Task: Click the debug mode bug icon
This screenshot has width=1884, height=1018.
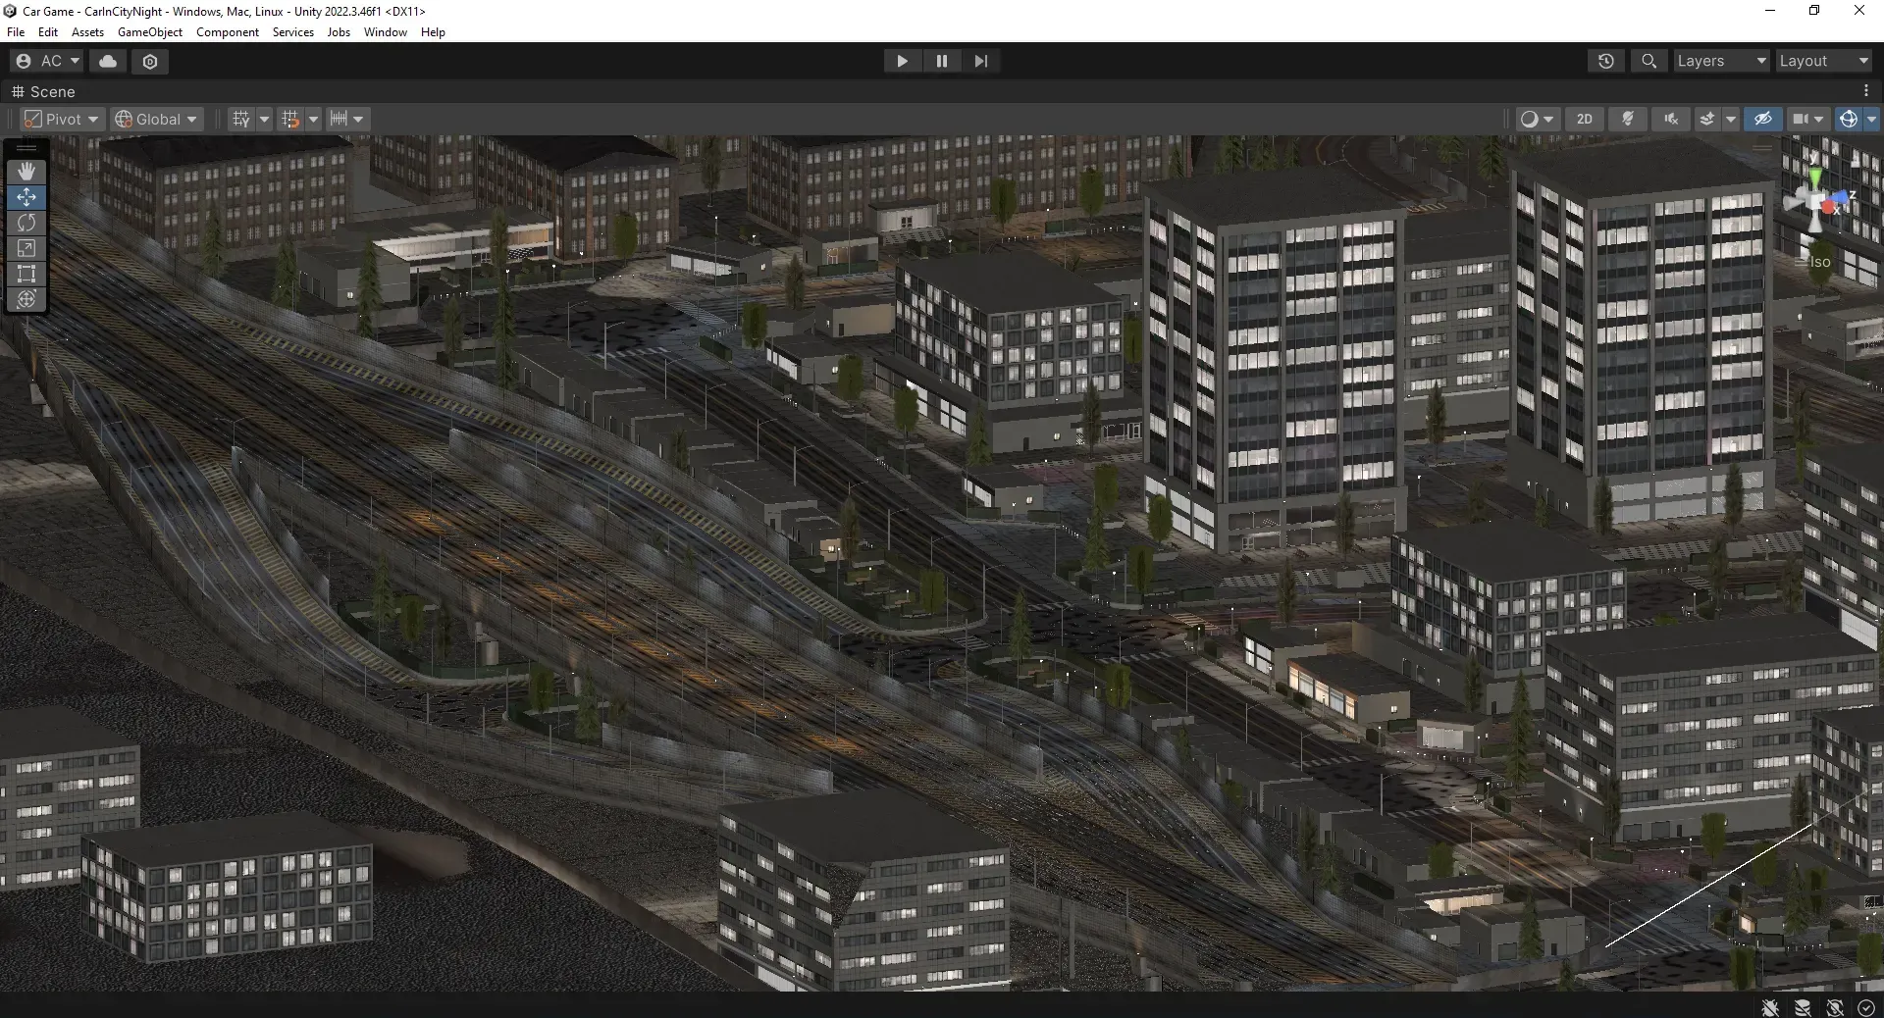Action: coord(1770,1007)
